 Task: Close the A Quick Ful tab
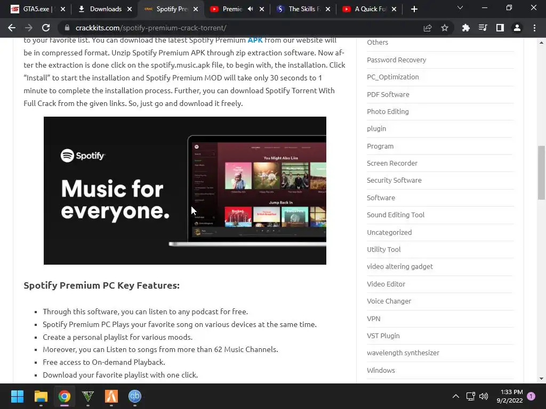coord(394,9)
